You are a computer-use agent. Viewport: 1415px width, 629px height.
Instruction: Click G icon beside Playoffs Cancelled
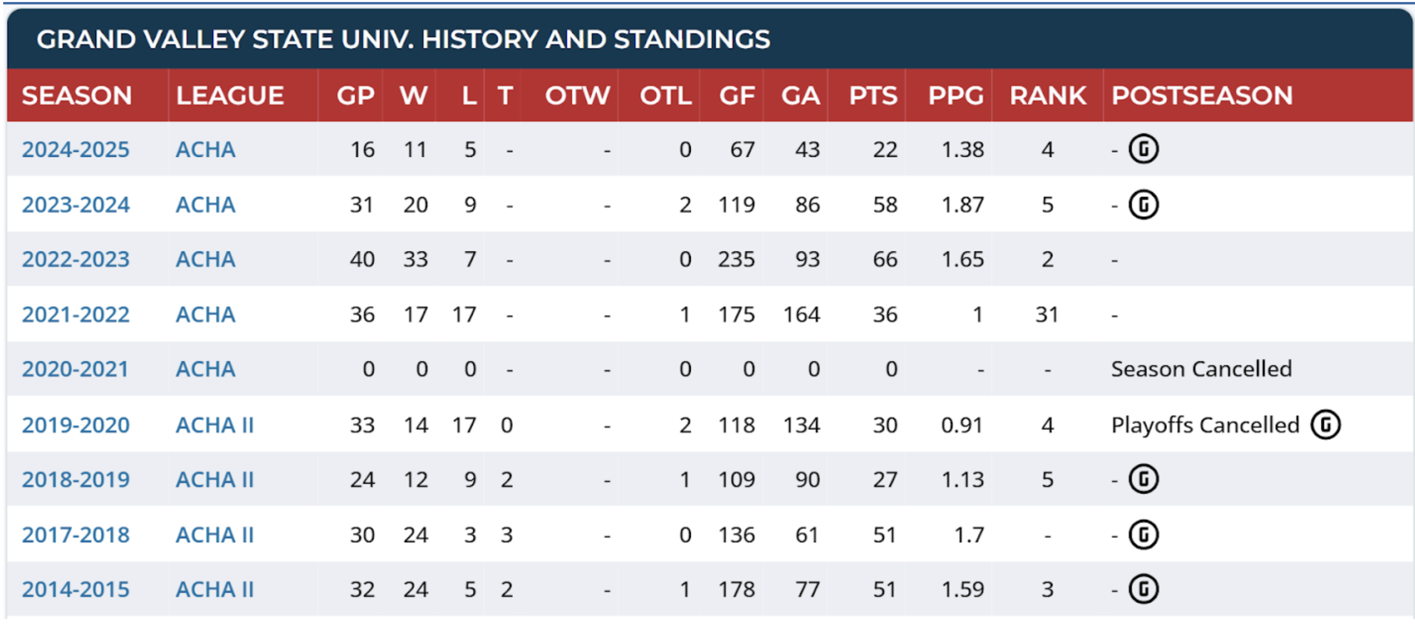coord(1325,425)
